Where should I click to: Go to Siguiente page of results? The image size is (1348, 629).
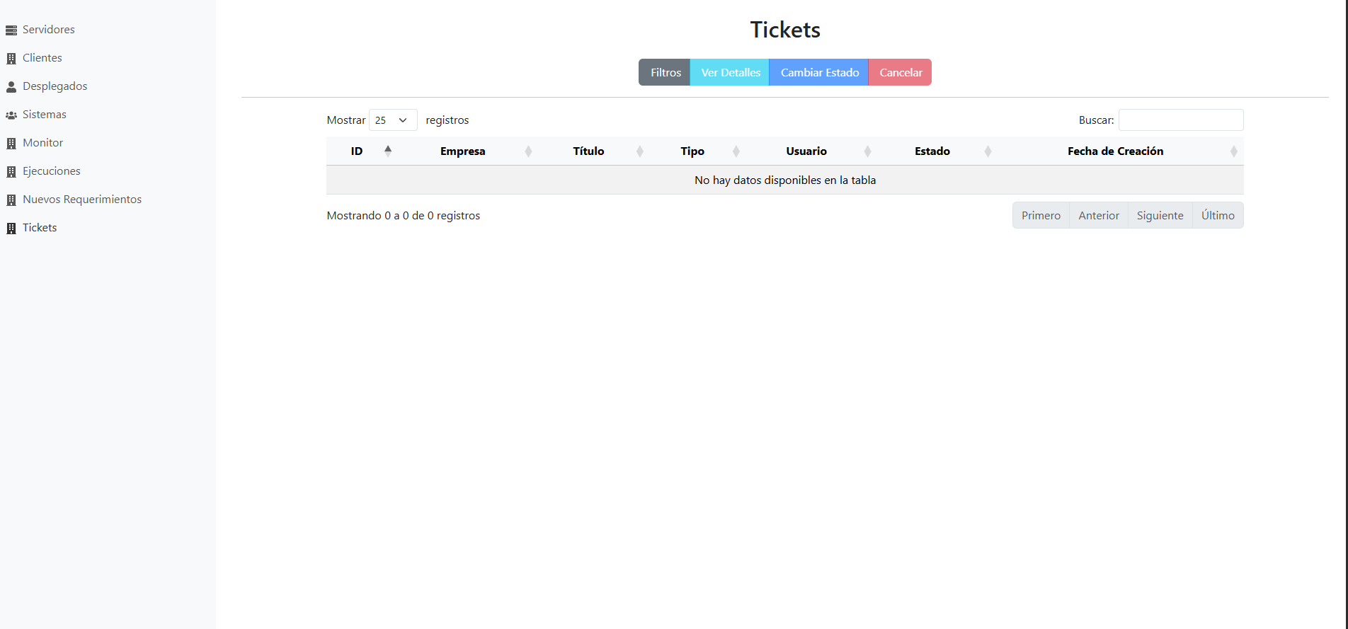1160,216
